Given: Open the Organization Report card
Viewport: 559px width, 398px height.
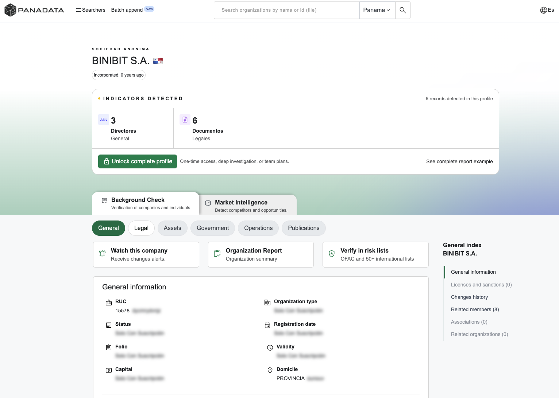Looking at the screenshot, I should pos(261,254).
